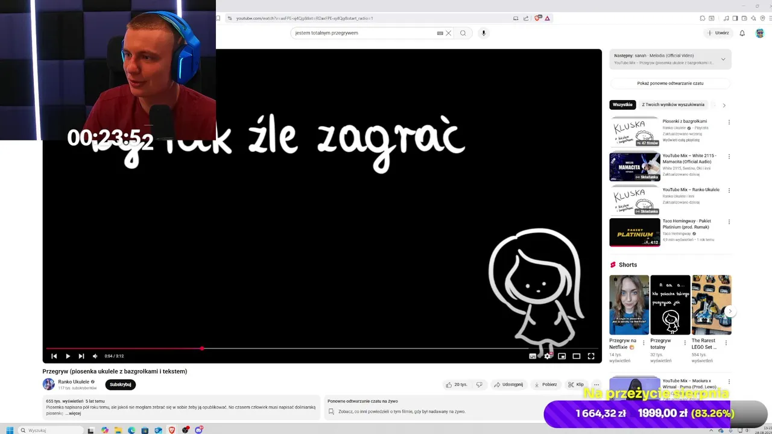772x434 pixels.
Task: Open YouTube Mix – Ranko Ukulele title
Action: click(691, 190)
